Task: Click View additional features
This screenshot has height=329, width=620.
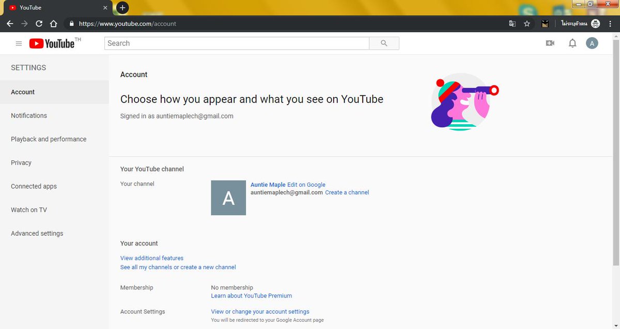Action: click(x=152, y=258)
